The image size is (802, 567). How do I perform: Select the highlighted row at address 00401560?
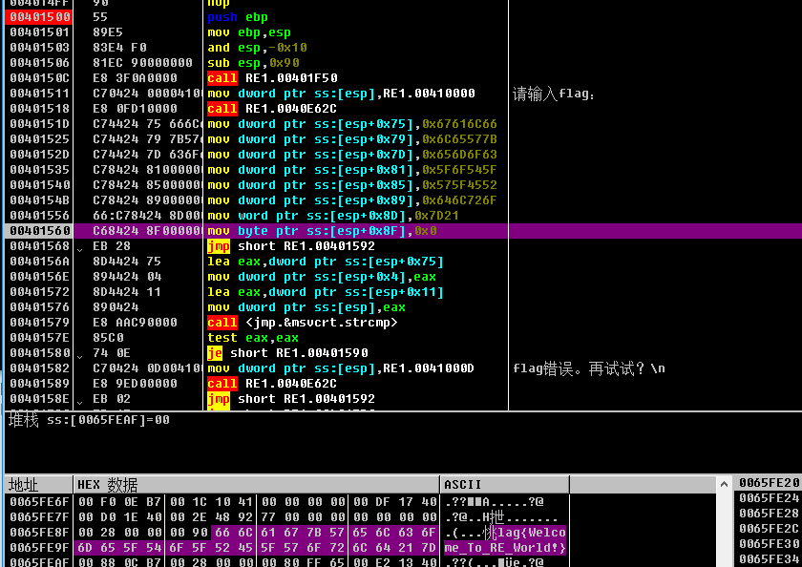click(39, 231)
